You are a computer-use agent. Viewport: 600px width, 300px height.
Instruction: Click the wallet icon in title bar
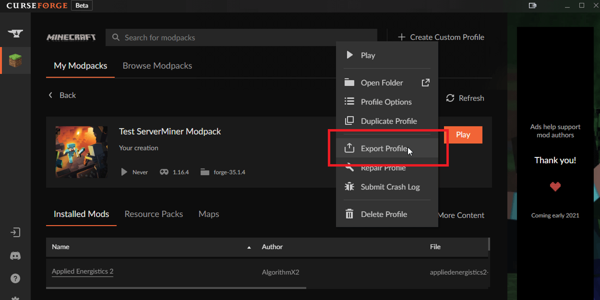coord(532,5)
